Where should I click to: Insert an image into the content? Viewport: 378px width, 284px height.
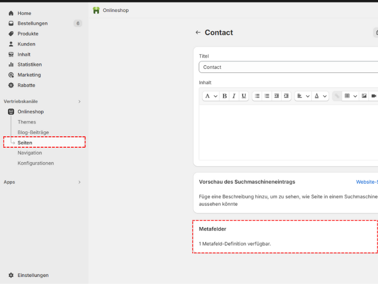pos(364,96)
